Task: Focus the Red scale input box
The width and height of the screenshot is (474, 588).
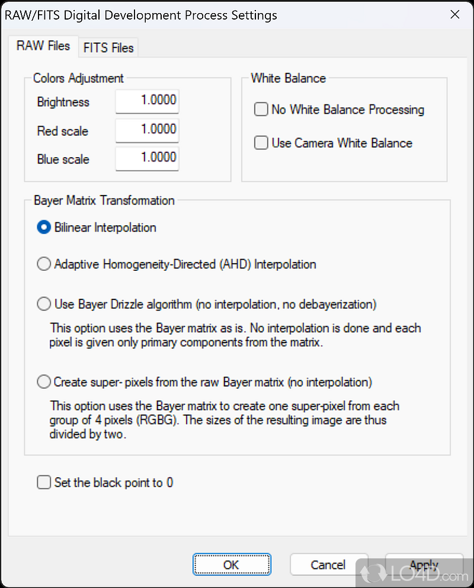Action: [147, 130]
